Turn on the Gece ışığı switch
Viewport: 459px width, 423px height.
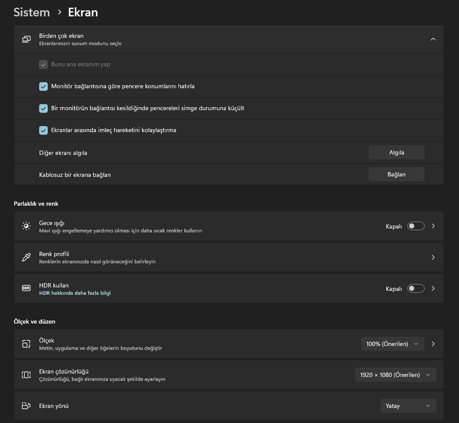point(416,226)
